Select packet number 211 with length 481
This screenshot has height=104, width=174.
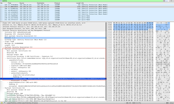coord(87,10)
